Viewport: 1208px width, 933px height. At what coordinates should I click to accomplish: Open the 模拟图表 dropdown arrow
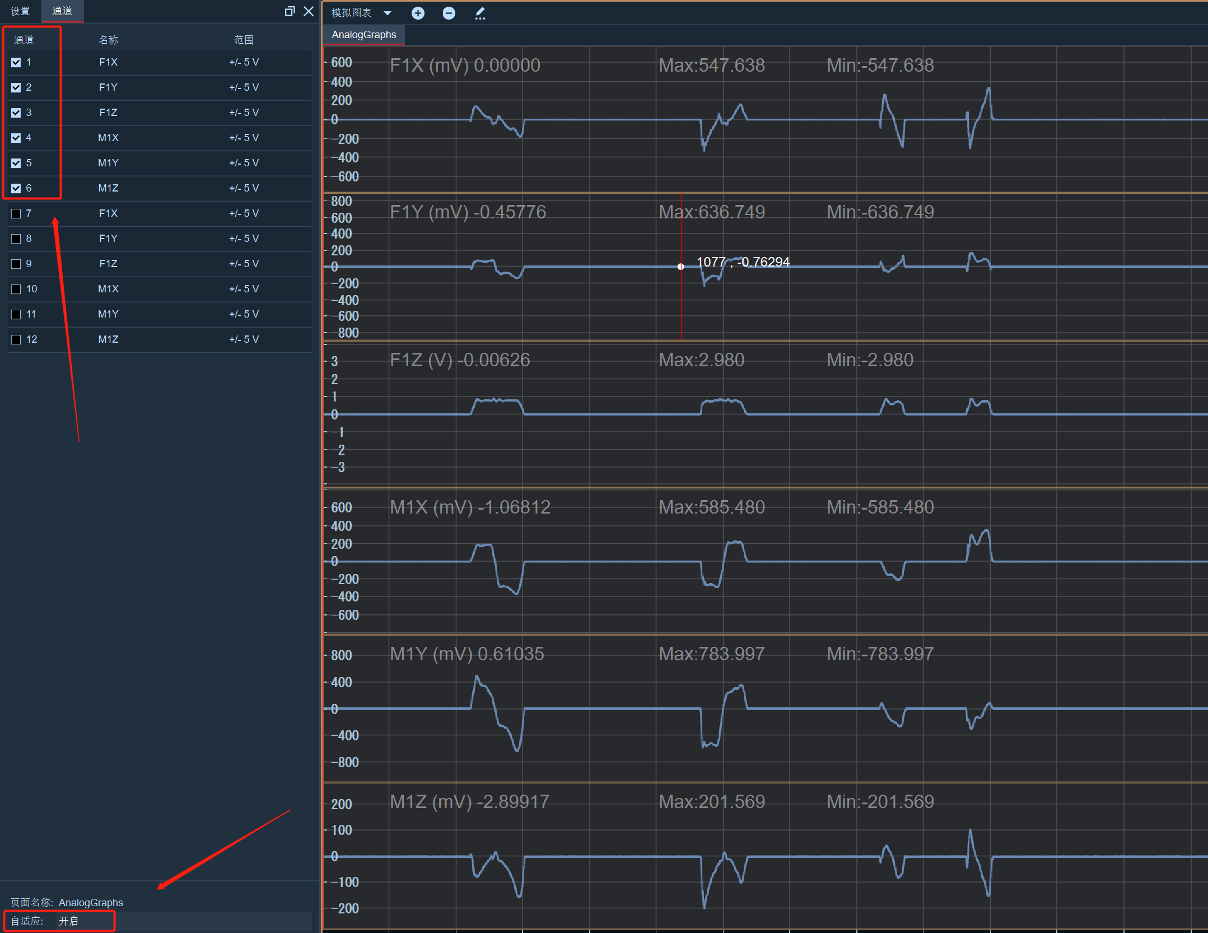pos(388,13)
